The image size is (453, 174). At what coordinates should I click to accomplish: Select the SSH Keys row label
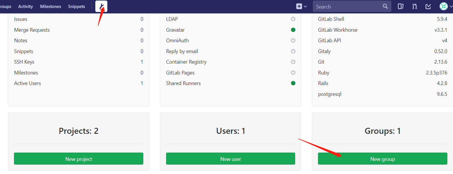[24, 62]
